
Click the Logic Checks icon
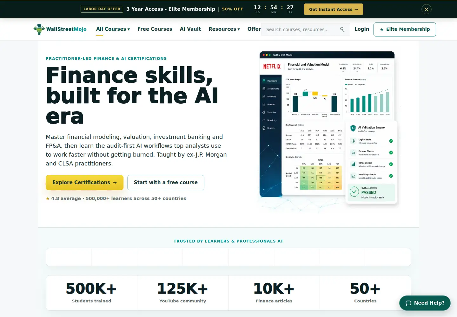tap(353, 141)
